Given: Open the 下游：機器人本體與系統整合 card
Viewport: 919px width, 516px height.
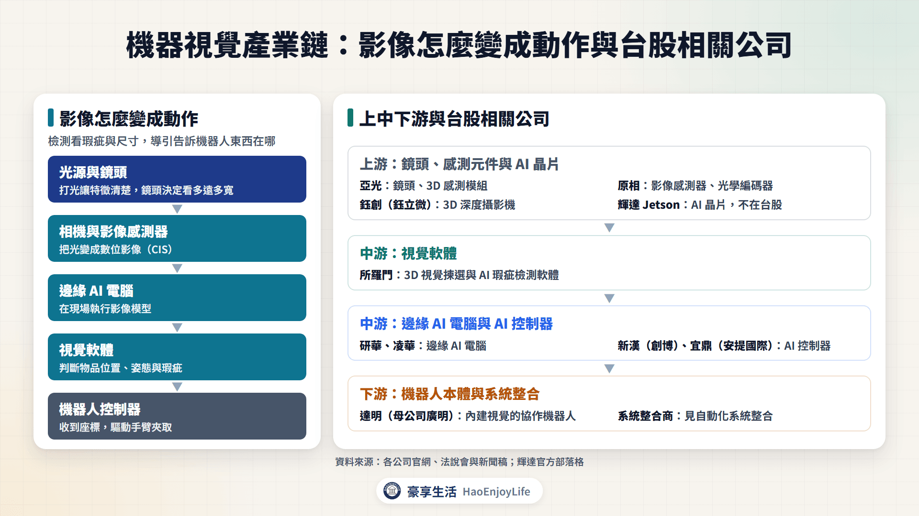Looking at the screenshot, I should tap(609, 404).
